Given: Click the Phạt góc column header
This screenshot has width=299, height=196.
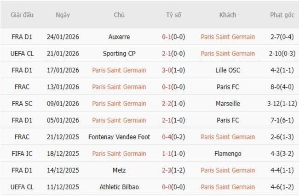Looking at the screenshot, I should (x=282, y=15).
